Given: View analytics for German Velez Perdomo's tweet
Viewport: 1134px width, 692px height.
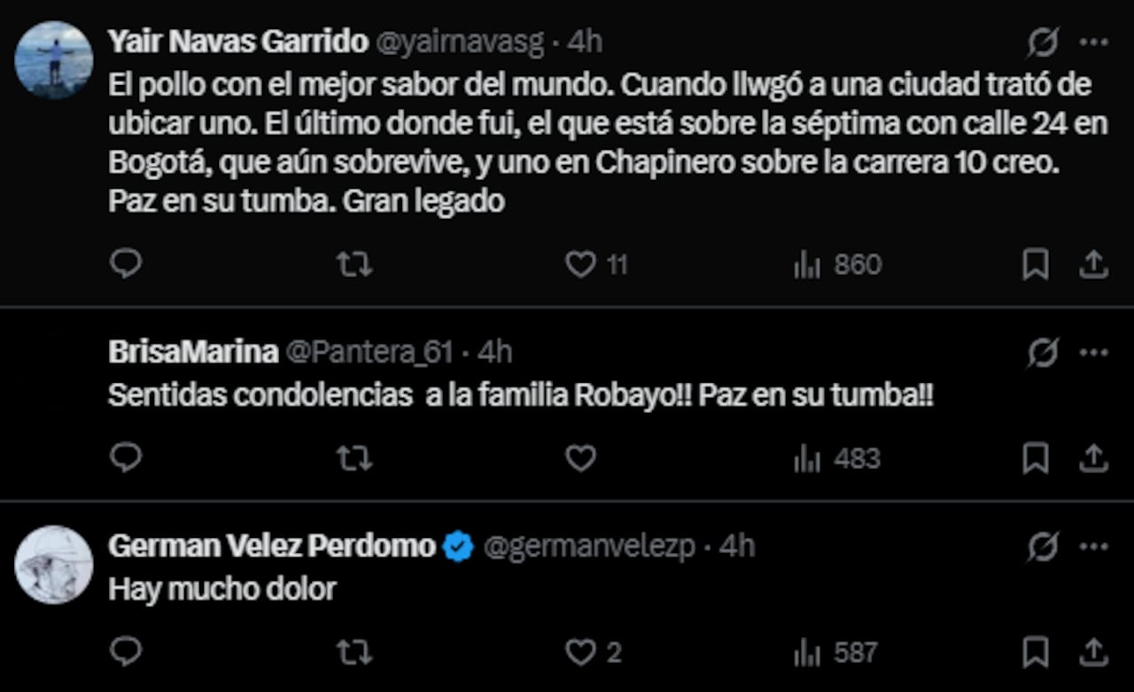Looking at the screenshot, I should tap(806, 652).
